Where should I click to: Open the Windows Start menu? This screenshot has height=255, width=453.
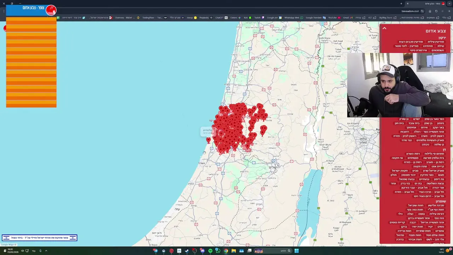[297, 251]
